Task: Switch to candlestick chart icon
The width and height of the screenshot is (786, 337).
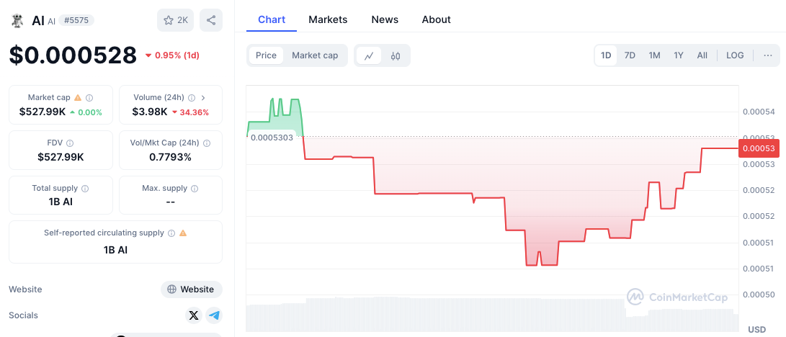Action: (396, 55)
